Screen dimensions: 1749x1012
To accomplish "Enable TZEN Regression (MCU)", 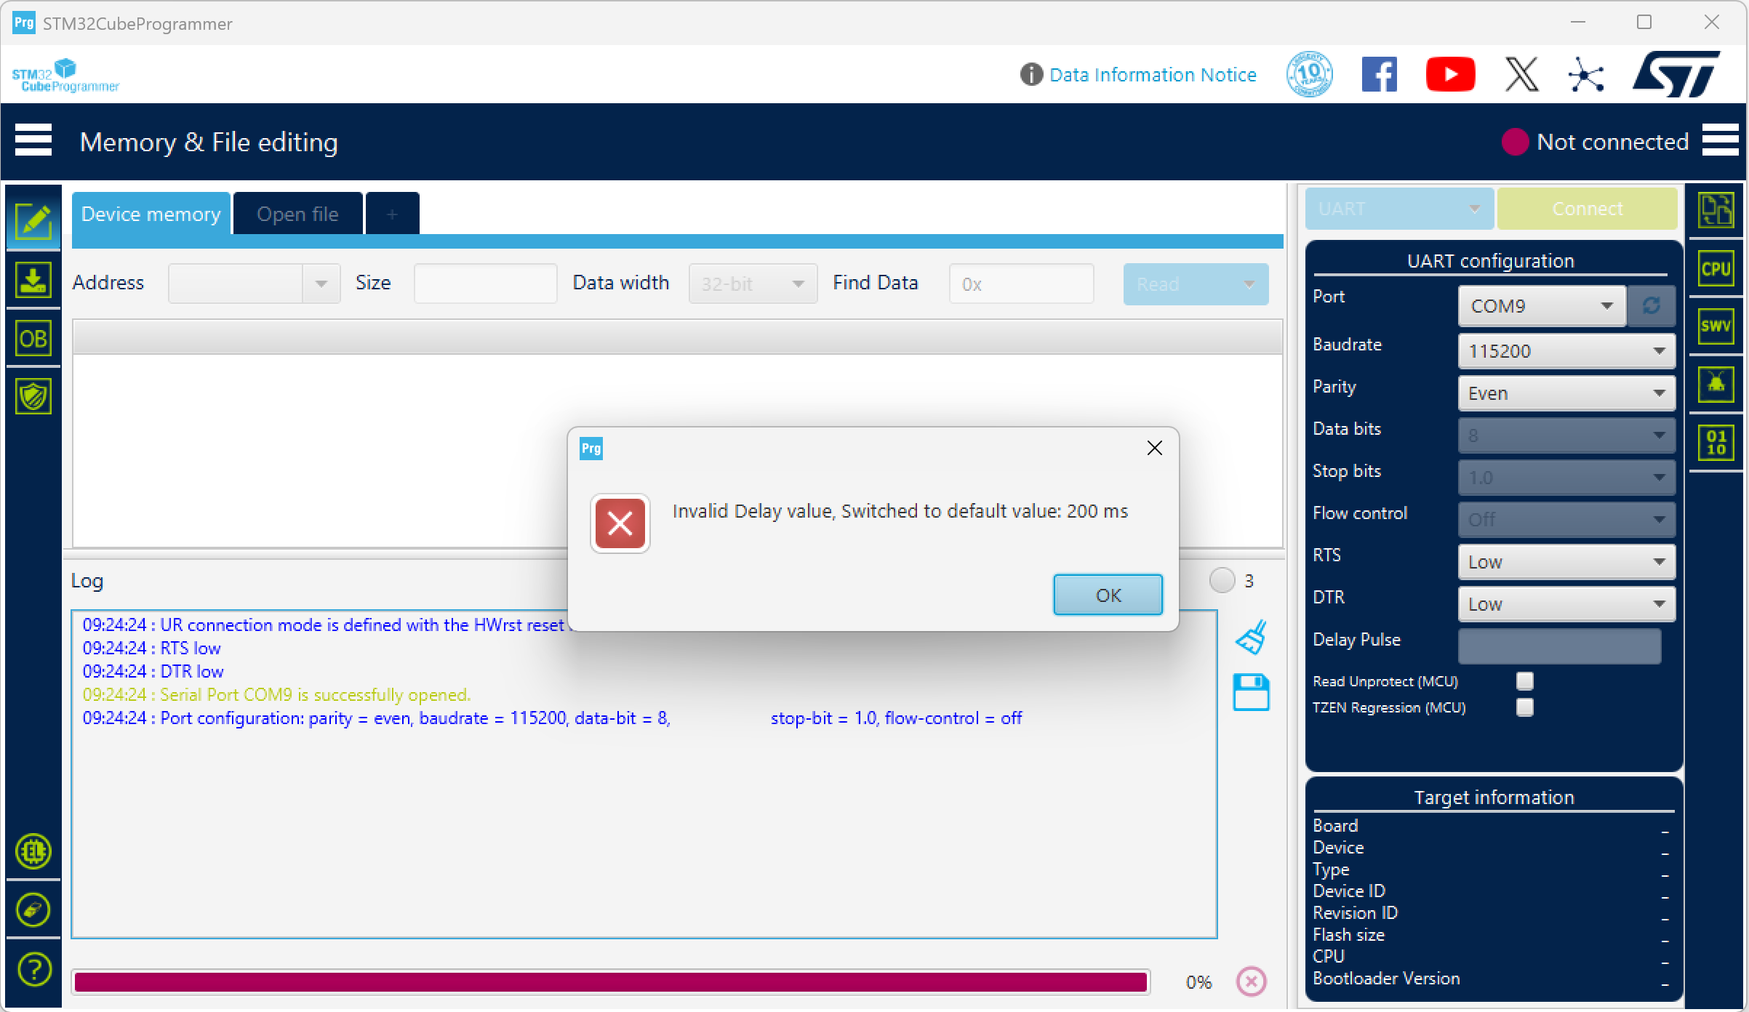I will click(x=1524, y=707).
